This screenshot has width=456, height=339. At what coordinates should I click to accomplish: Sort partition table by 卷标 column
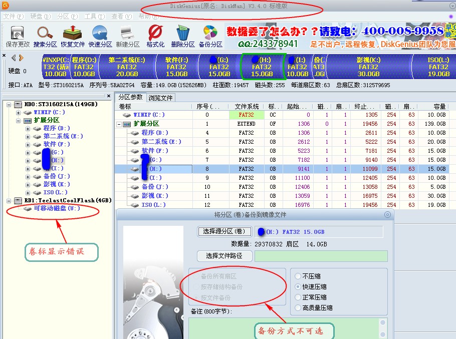[x=153, y=107]
